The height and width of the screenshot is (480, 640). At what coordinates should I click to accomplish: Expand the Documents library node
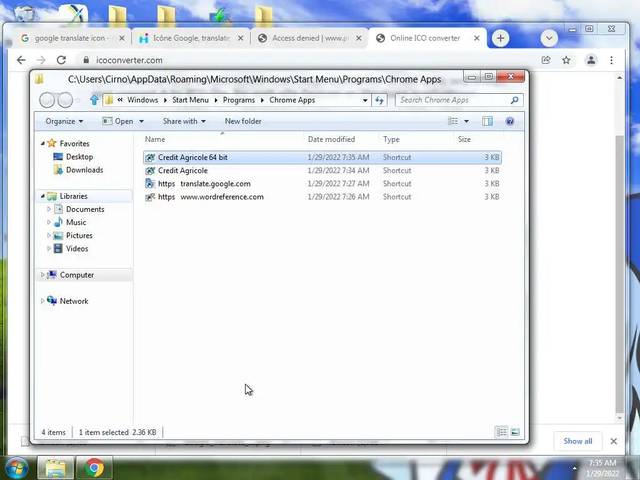tap(49, 209)
